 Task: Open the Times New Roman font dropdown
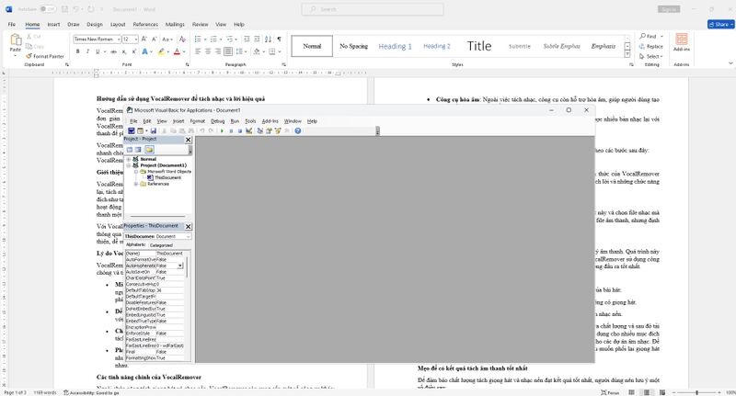click(x=117, y=40)
